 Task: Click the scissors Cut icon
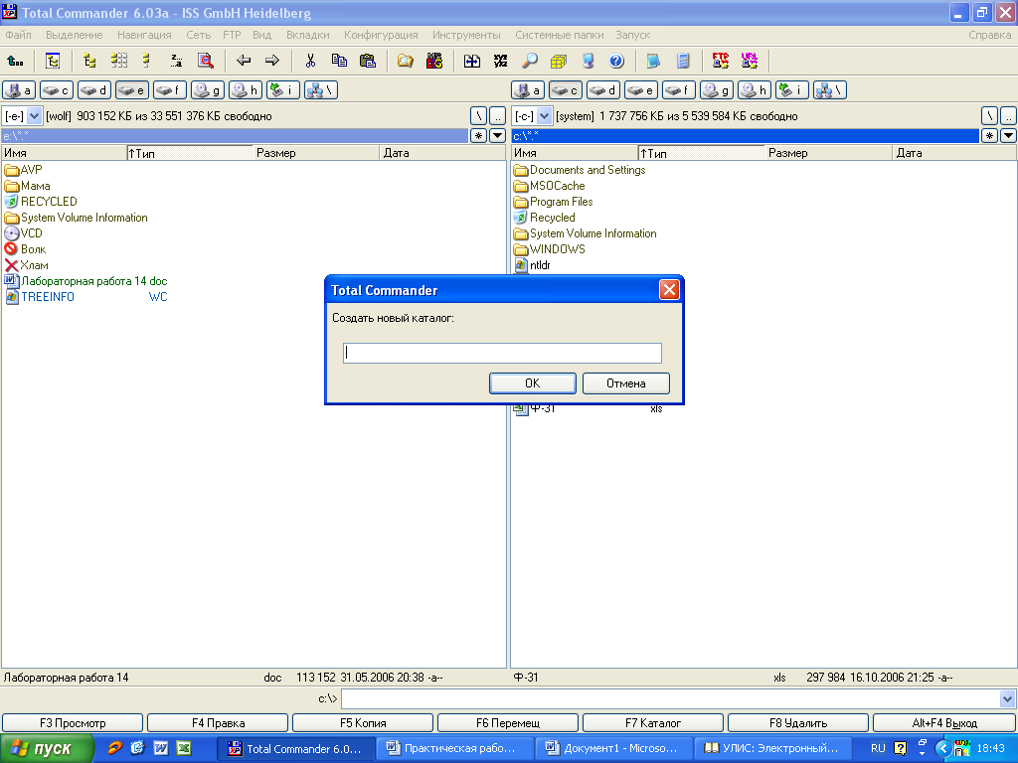(310, 61)
